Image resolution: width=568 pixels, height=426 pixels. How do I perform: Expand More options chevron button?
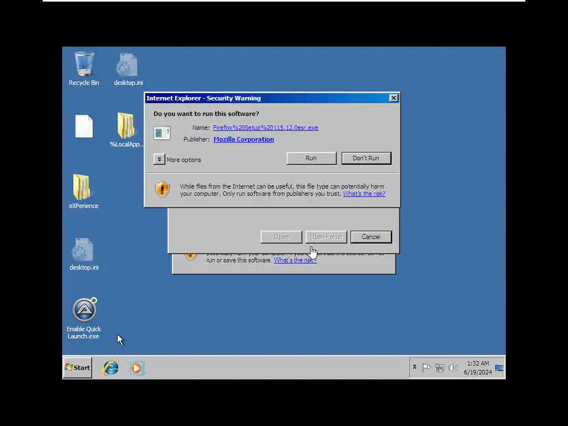[x=159, y=159]
